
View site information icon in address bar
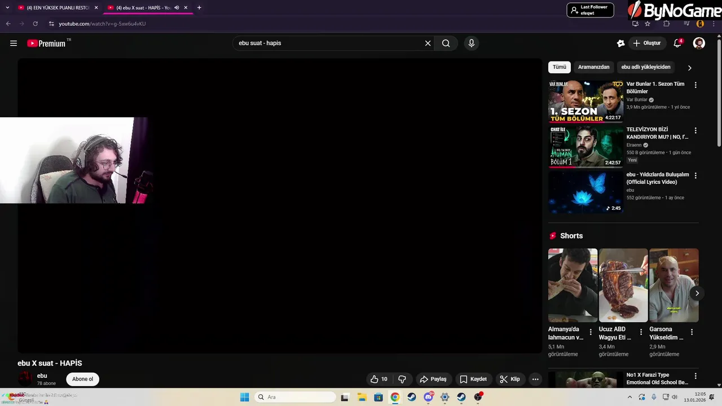click(x=51, y=24)
